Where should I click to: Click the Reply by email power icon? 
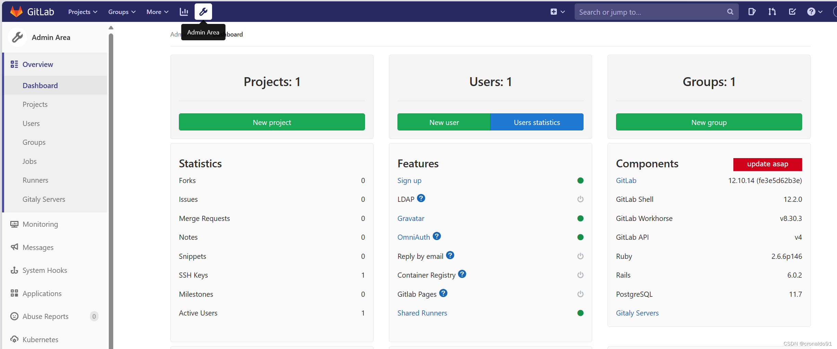tap(580, 256)
